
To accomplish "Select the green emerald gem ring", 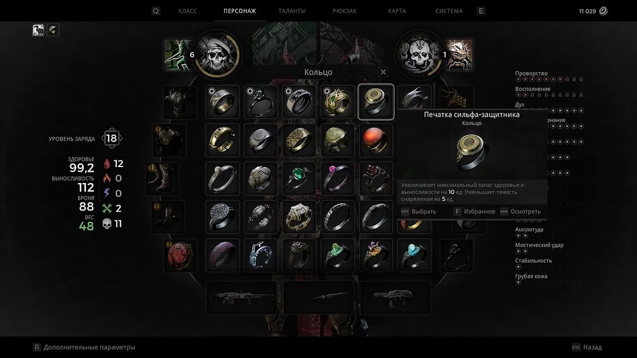I will click(x=299, y=179).
